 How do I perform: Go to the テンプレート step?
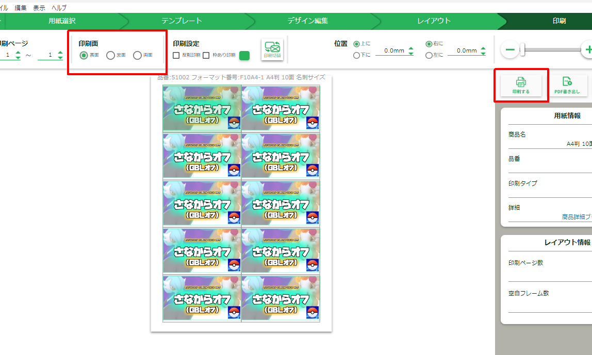pyautogui.click(x=182, y=21)
